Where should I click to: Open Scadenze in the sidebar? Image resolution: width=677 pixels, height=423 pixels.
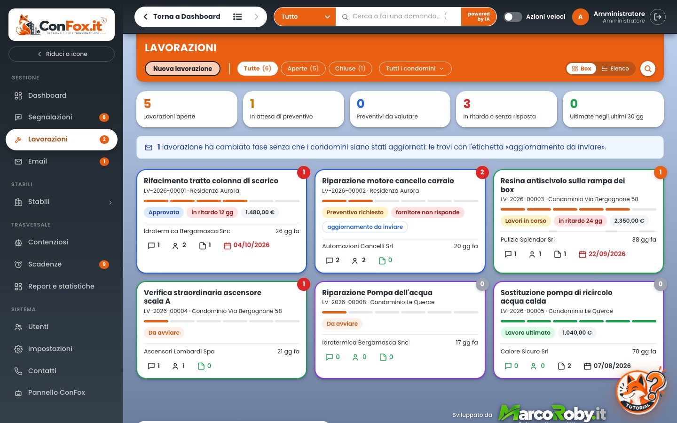point(62,264)
